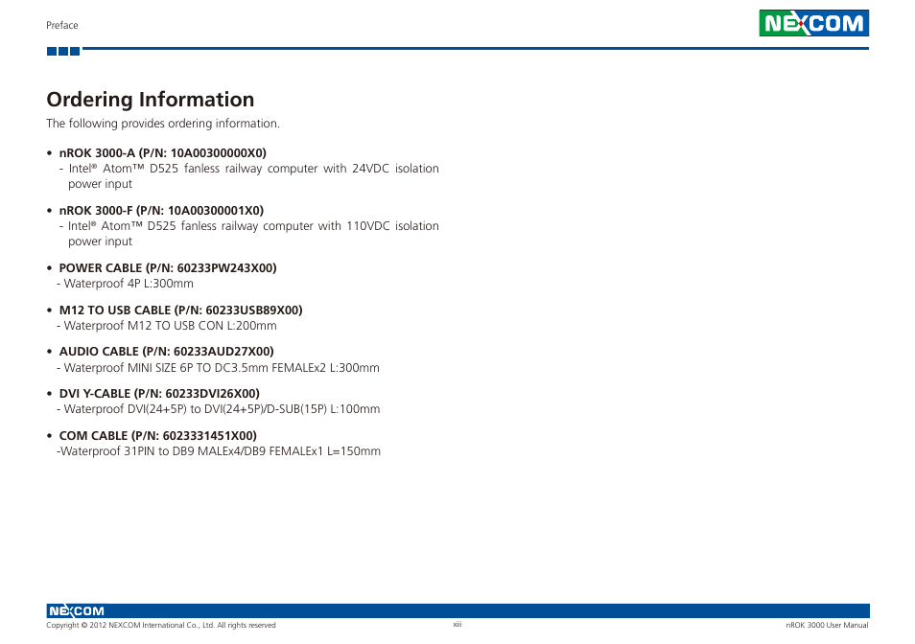Screen dimensions: 915x644
Task: Click the page number 'xiii'
Action: coord(457,624)
